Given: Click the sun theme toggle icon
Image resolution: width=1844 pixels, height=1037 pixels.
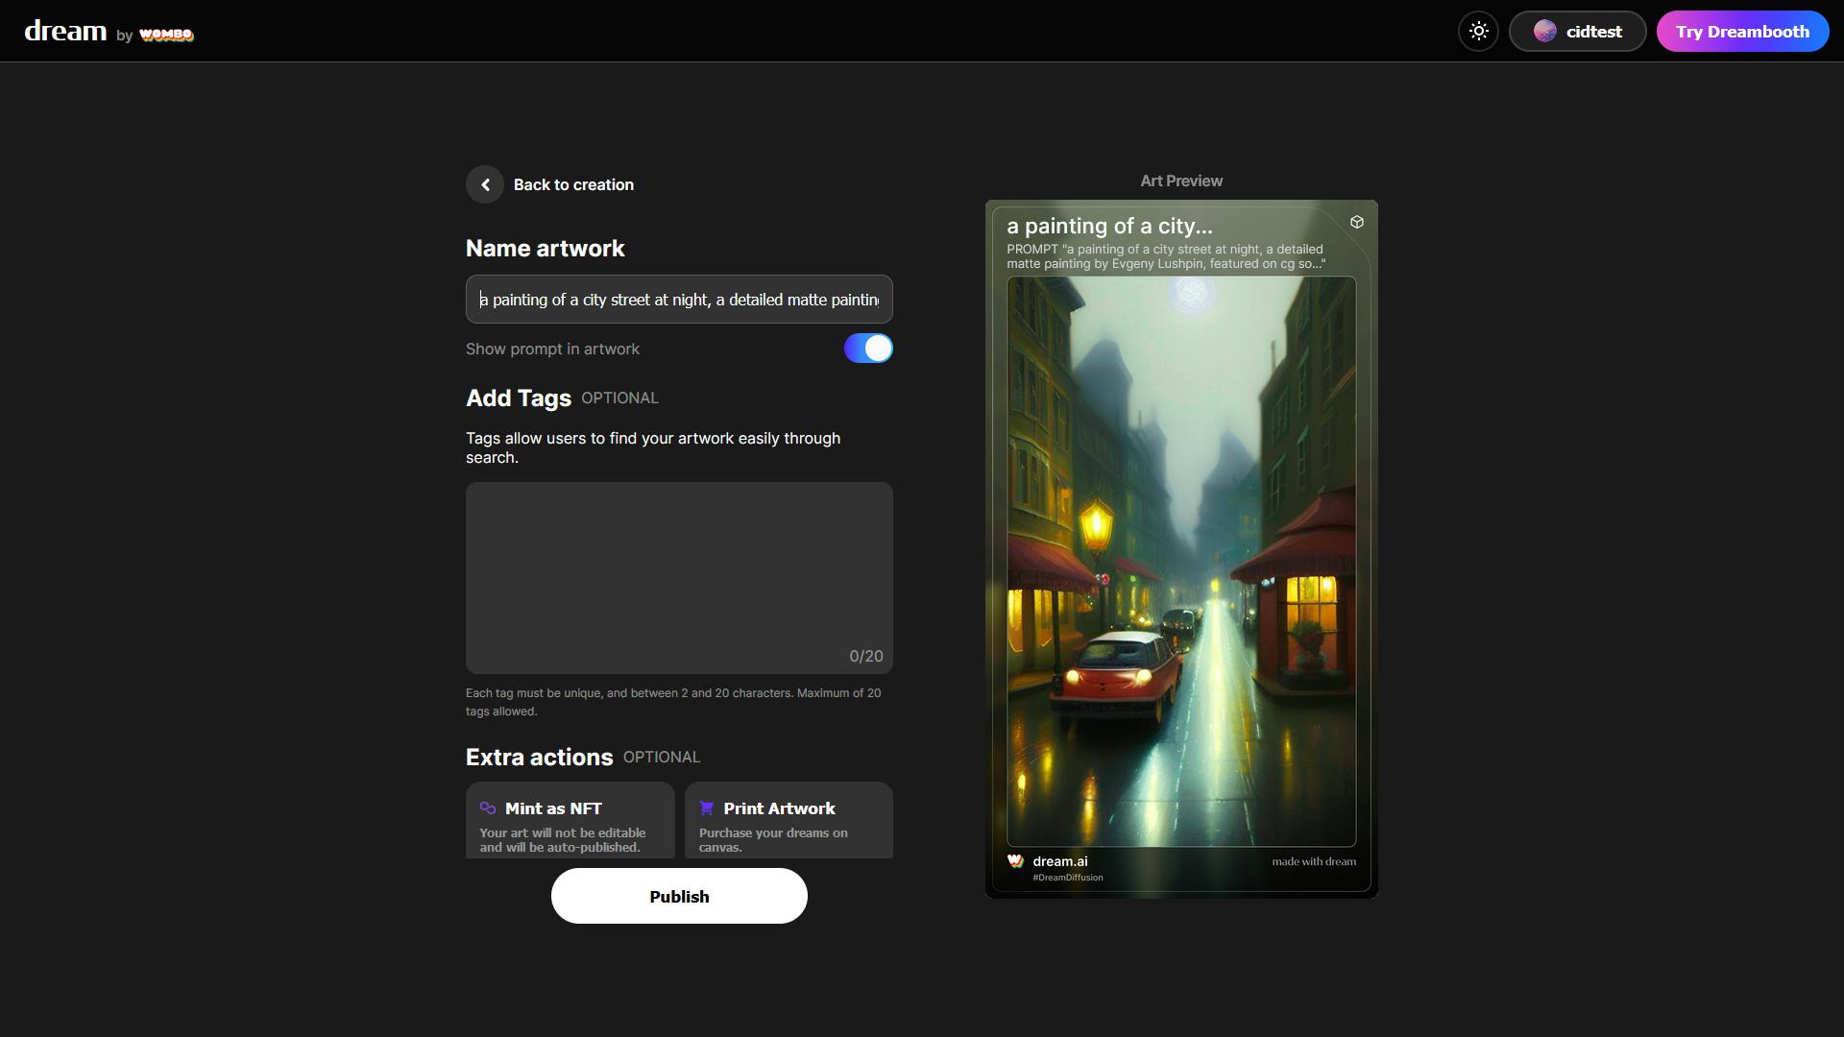Looking at the screenshot, I should point(1478,32).
